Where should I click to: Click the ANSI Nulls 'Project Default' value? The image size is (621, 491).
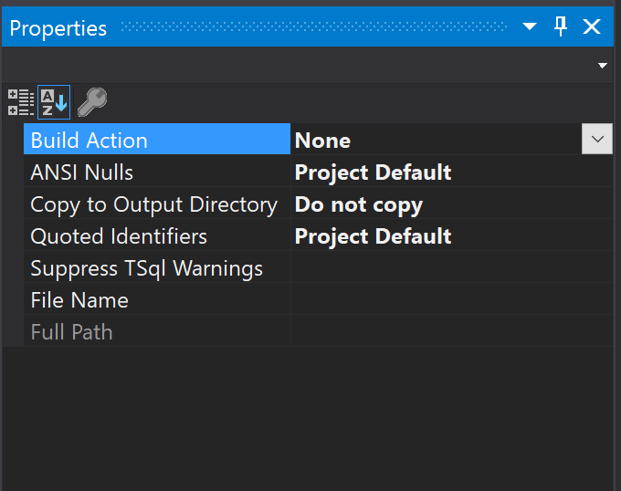coord(373,172)
